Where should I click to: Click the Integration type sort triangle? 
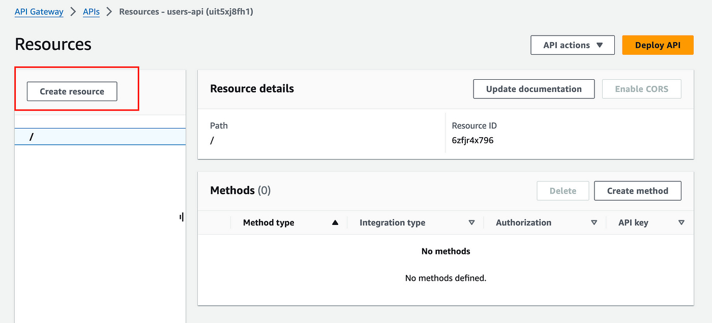tap(471, 222)
